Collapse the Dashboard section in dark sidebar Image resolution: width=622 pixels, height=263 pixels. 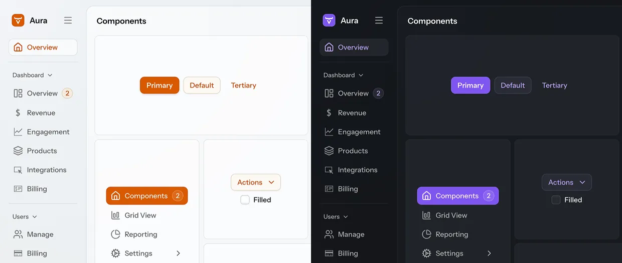pyautogui.click(x=343, y=75)
